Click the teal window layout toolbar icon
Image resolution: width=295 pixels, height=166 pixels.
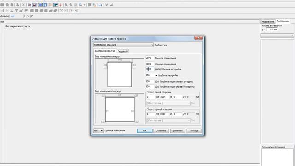pyautogui.click(x=56, y=5)
